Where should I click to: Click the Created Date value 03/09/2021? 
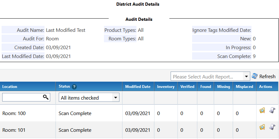pos(58,47)
